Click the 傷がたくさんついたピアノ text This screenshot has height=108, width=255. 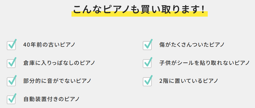(x=192, y=45)
